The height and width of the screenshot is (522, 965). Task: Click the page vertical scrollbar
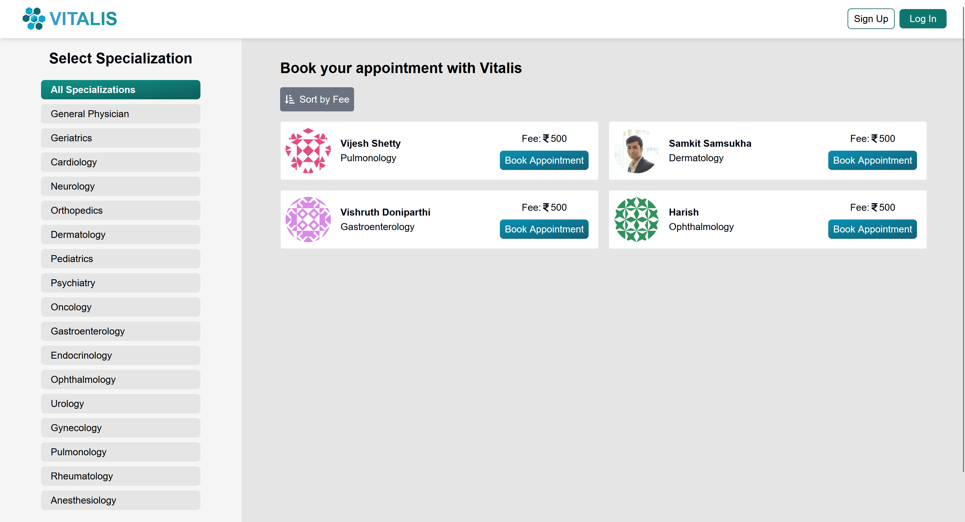[x=963, y=240]
